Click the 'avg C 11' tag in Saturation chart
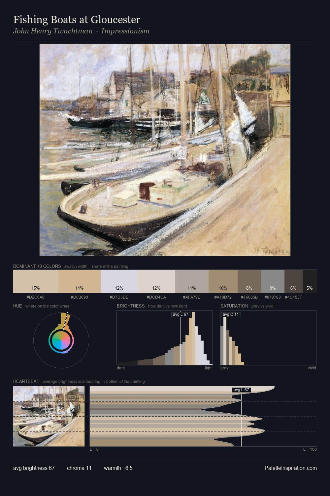This screenshot has height=496, width=330. pos(231,314)
